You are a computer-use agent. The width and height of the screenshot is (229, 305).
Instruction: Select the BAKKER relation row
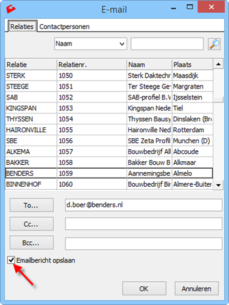click(109, 163)
